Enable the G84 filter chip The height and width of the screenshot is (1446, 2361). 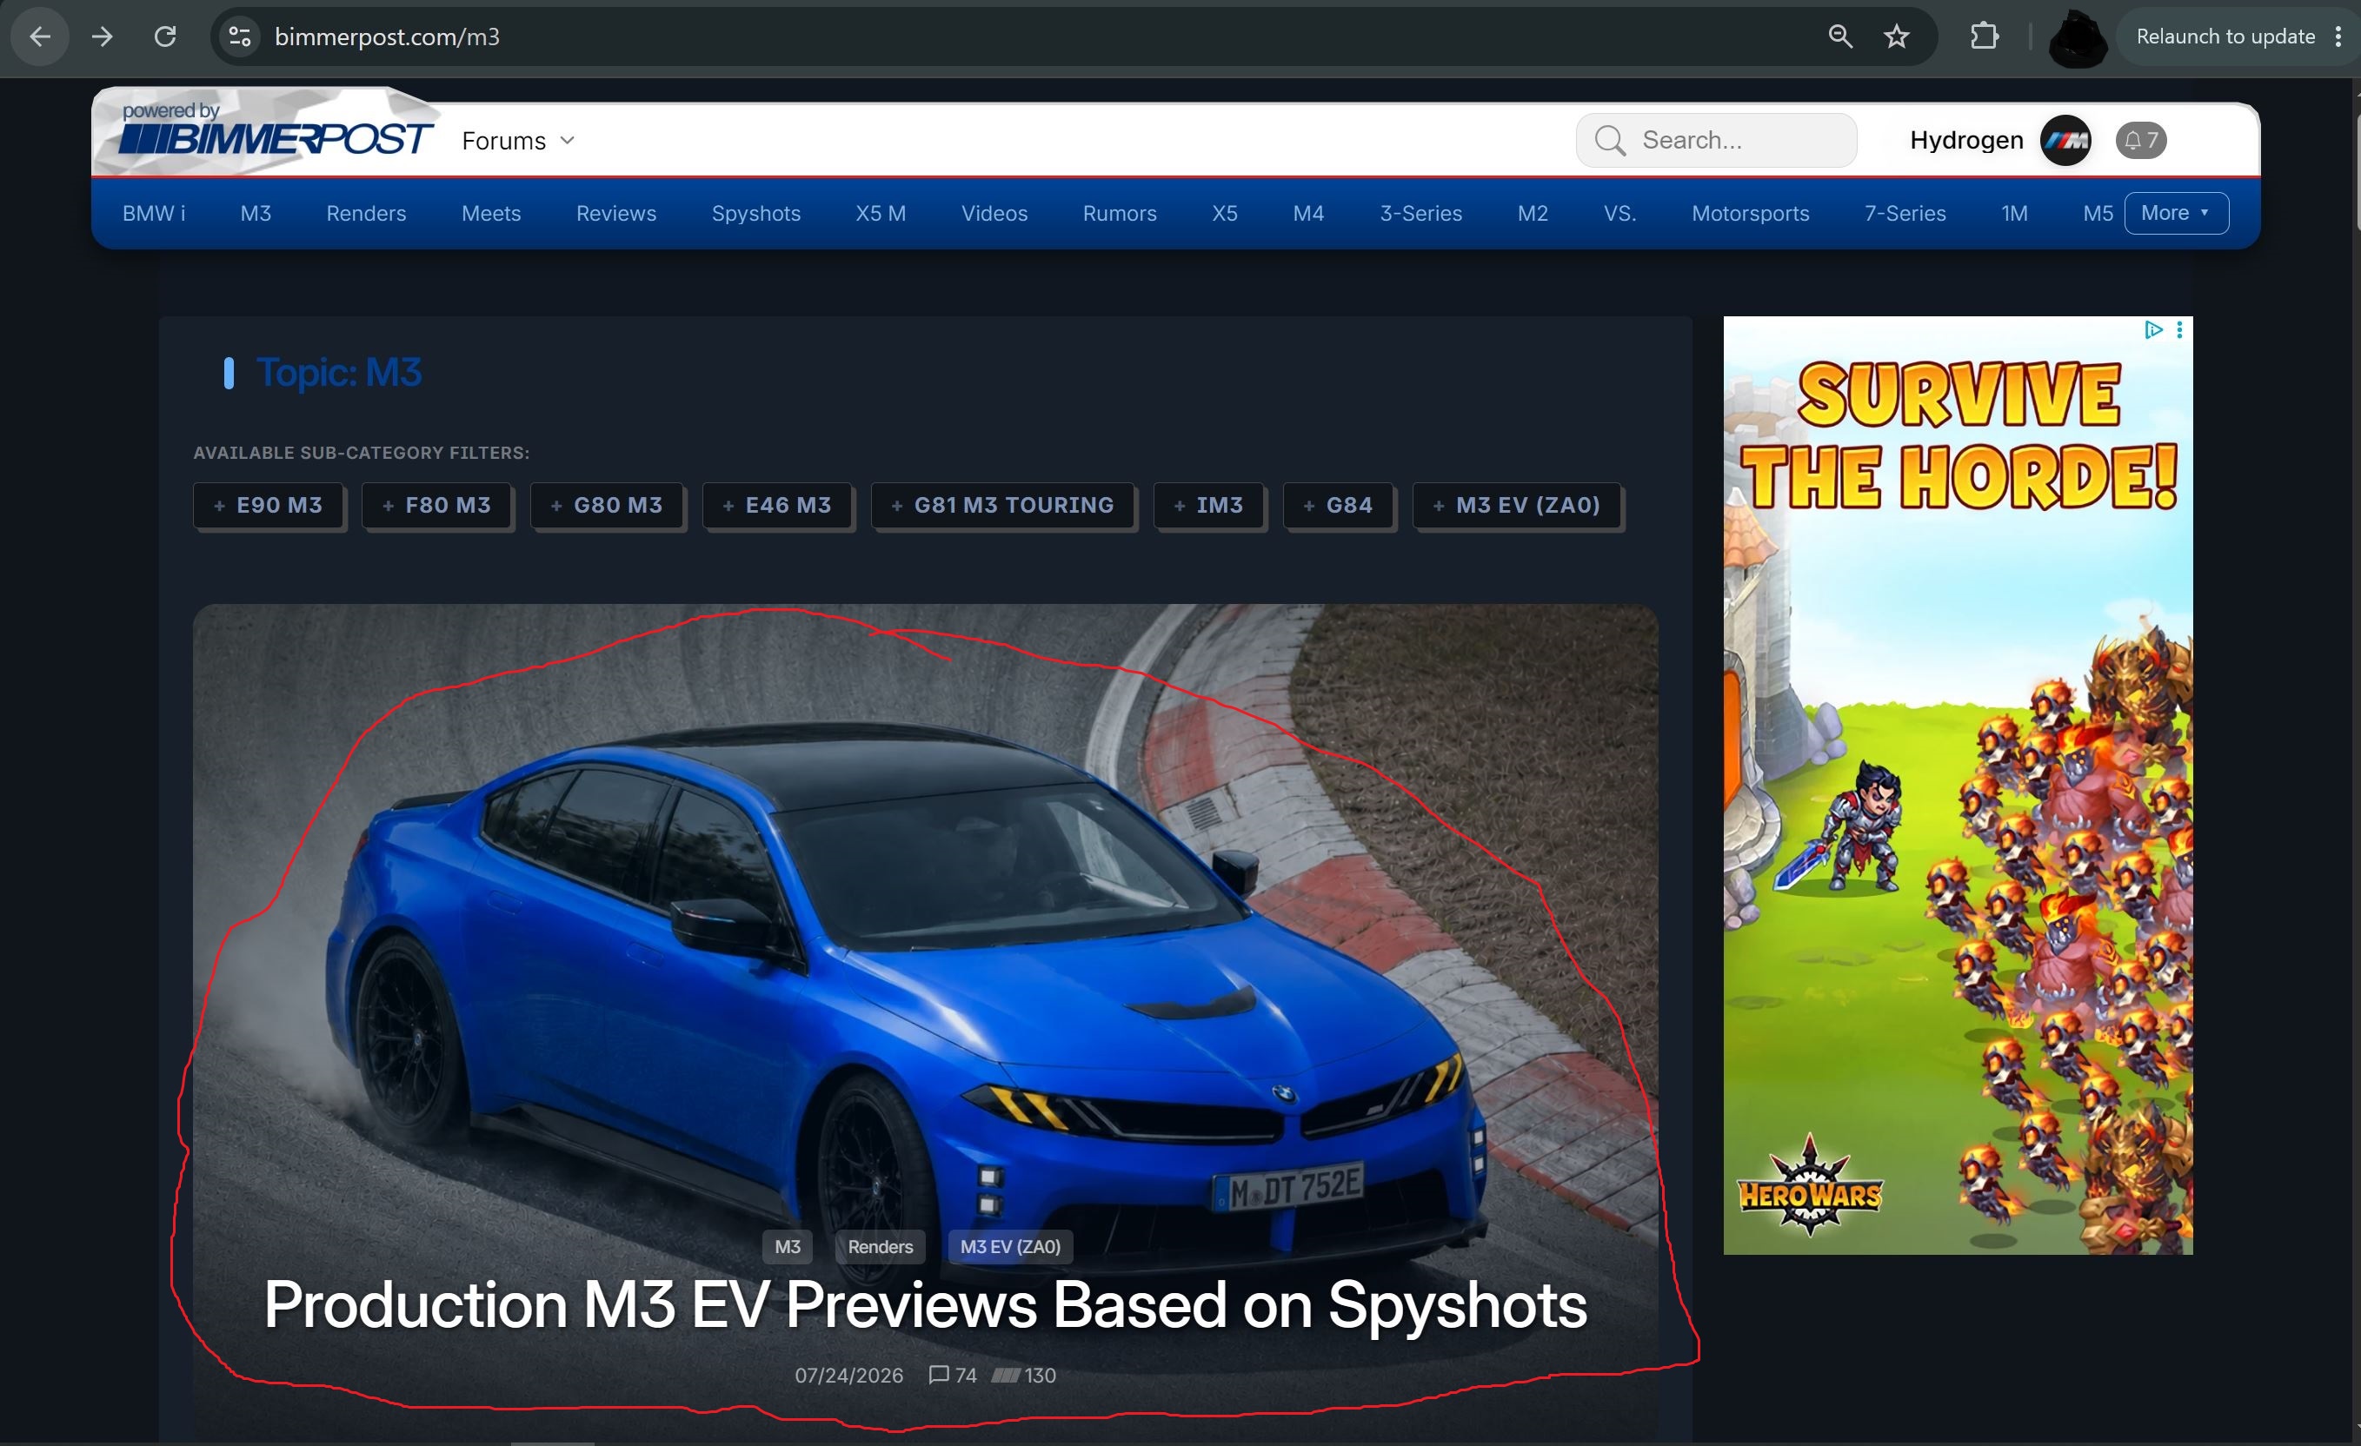[x=1338, y=505]
